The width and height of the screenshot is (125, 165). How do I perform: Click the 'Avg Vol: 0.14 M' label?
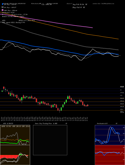click(80, 4)
